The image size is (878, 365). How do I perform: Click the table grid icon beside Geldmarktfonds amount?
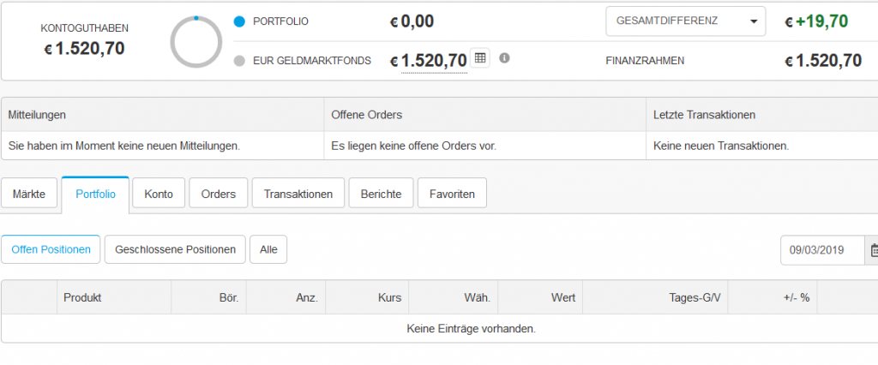[x=480, y=58]
